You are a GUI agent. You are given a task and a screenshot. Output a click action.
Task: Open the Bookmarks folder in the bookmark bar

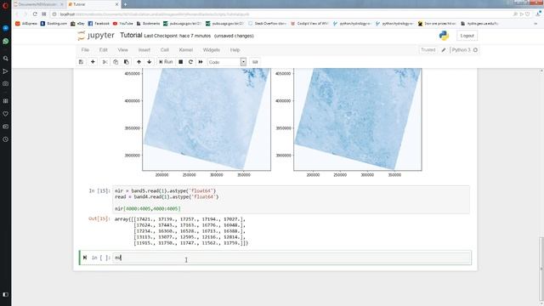pyautogui.click(x=148, y=24)
